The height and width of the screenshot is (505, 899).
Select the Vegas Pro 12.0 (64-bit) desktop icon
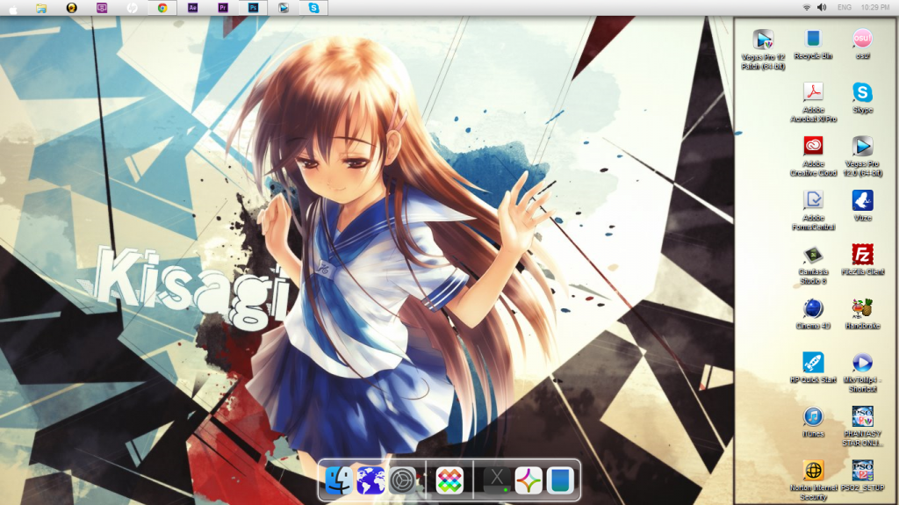click(x=862, y=156)
